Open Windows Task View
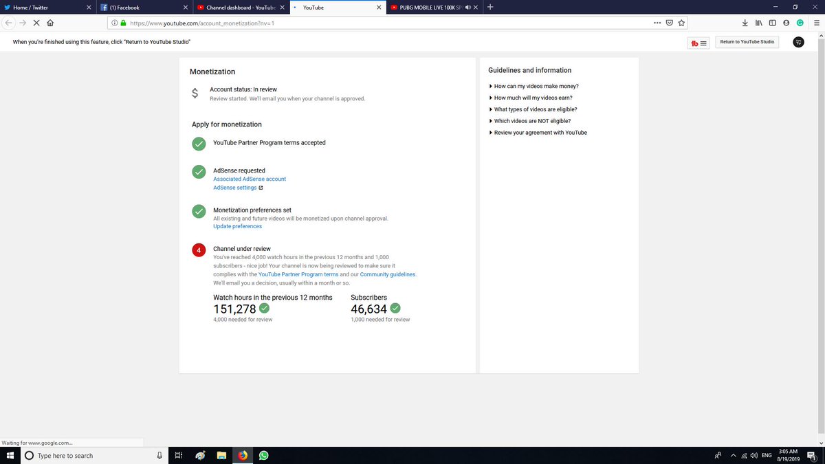The height and width of the screenshot is (464, 825). coord(178,455)
